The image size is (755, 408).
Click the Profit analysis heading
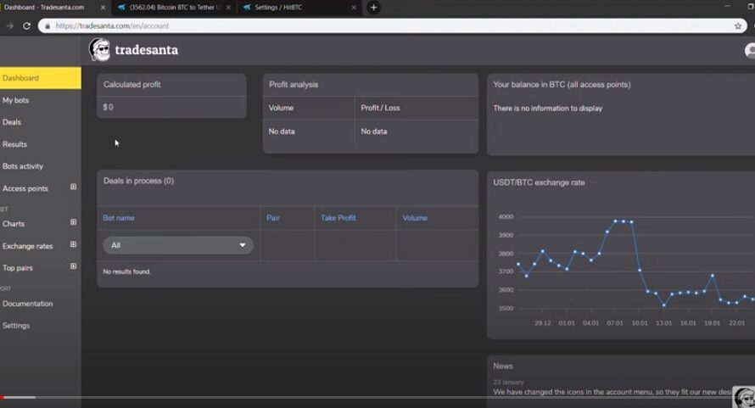(294, 85)
